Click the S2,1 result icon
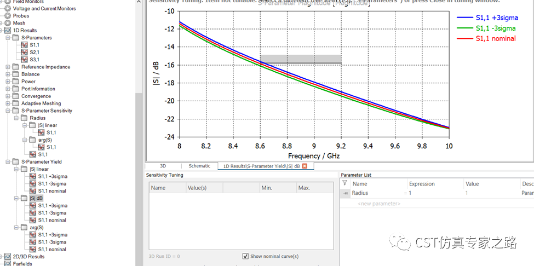The width and height of the screenshot is (534, 266). (x=25, y=52)
